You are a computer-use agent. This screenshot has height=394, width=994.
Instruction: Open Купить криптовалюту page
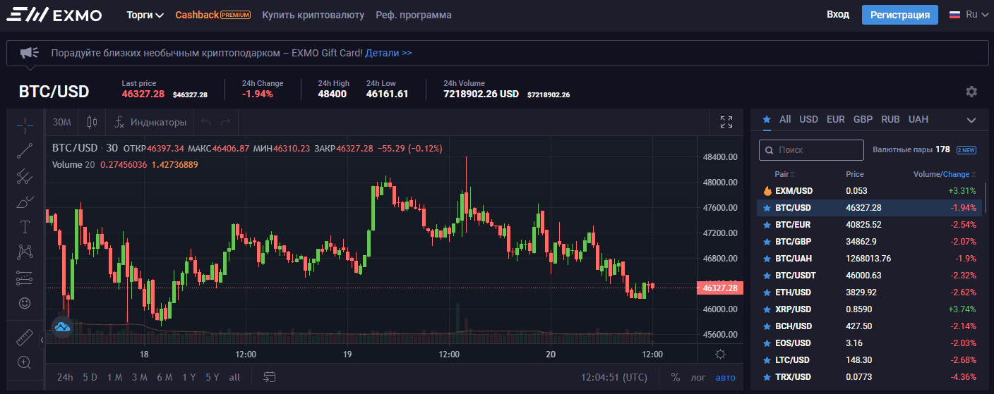coord(313,15)
